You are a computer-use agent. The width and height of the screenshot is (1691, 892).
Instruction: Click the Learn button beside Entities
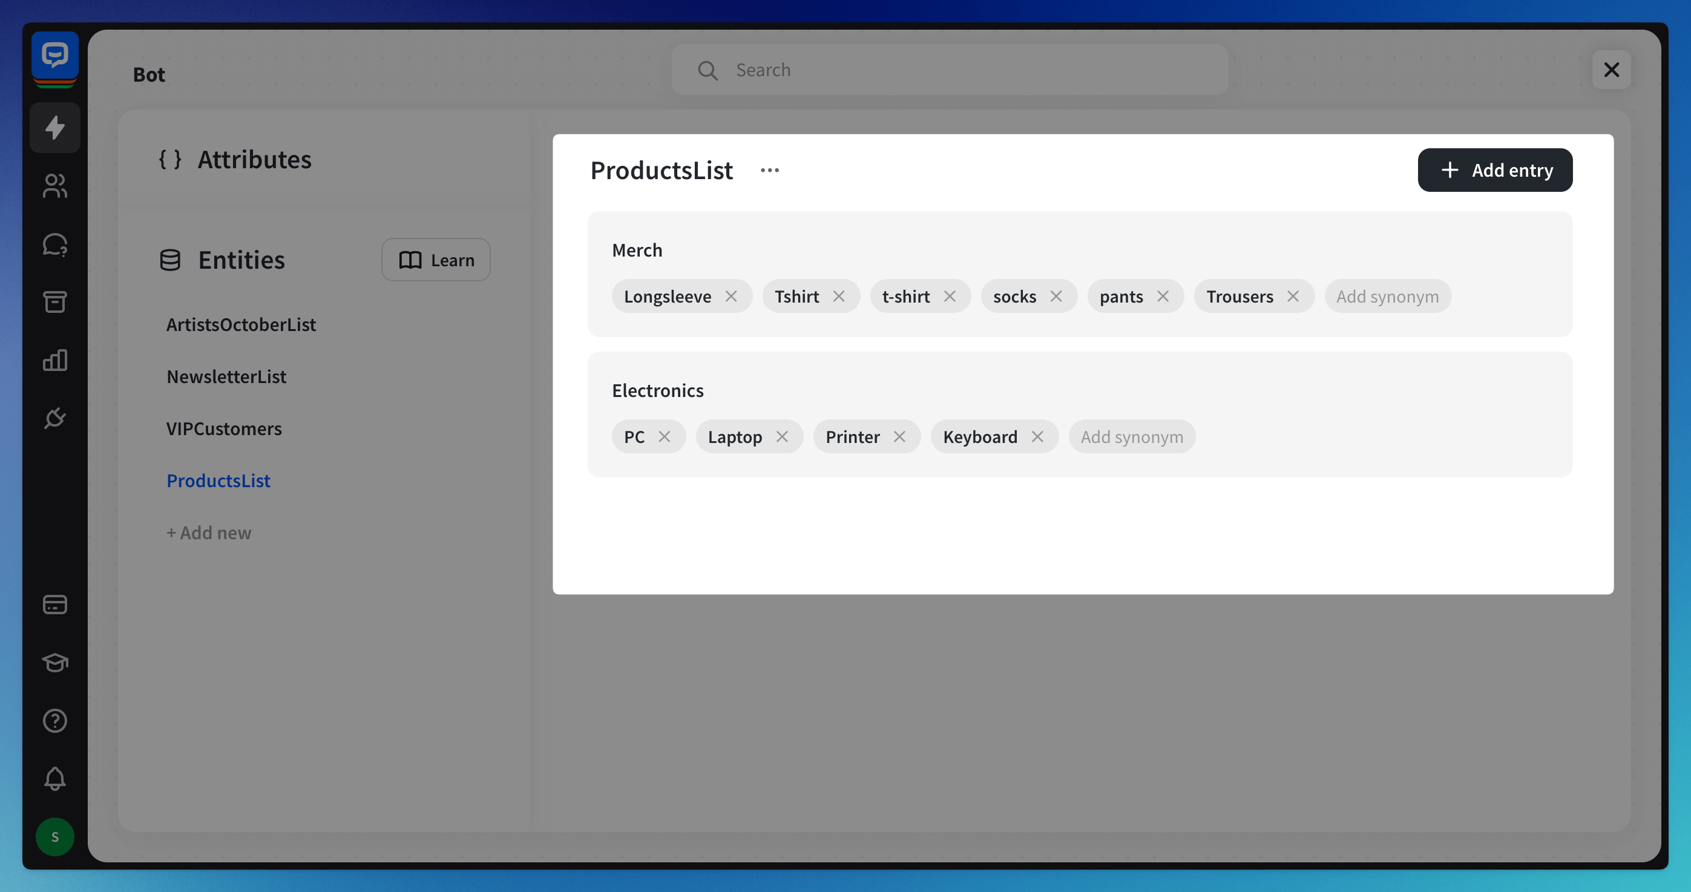436,260
